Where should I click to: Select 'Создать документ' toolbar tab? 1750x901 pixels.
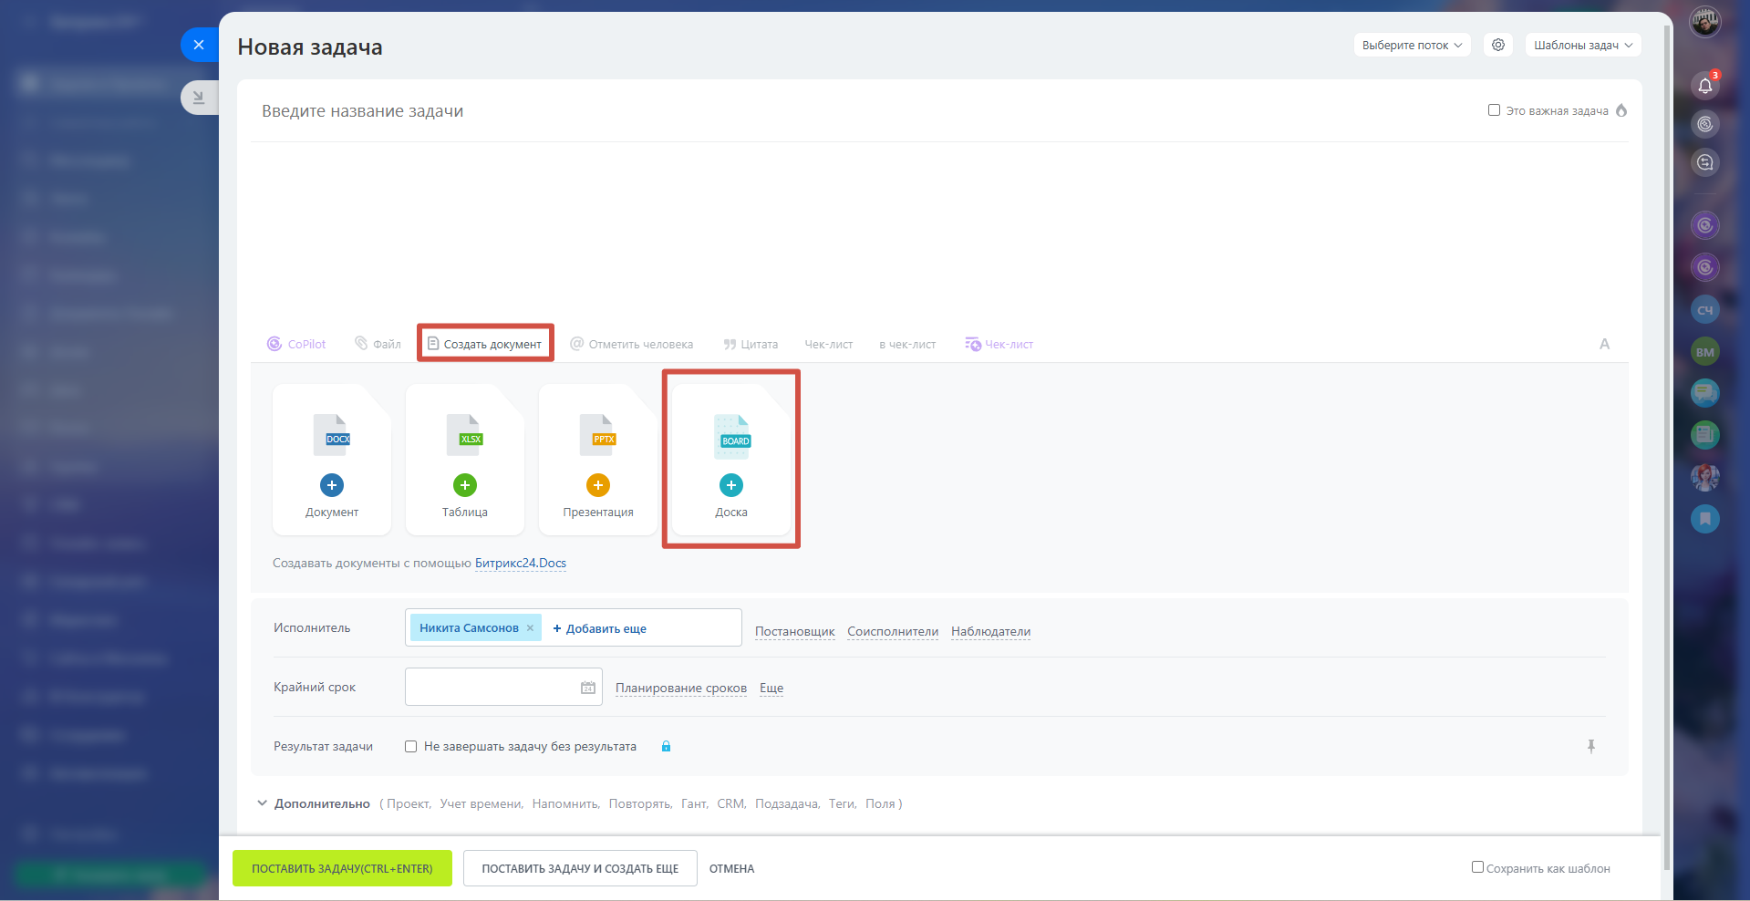coord(485,344)
